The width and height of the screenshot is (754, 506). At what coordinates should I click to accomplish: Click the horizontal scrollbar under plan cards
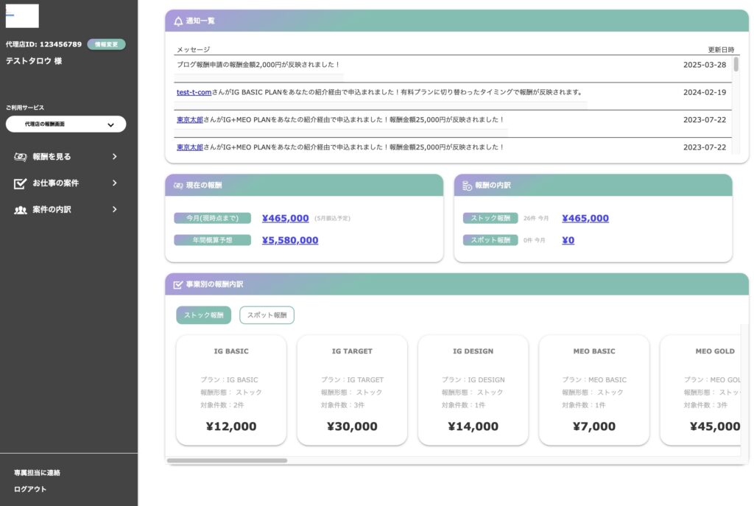[x=227, y=461]
